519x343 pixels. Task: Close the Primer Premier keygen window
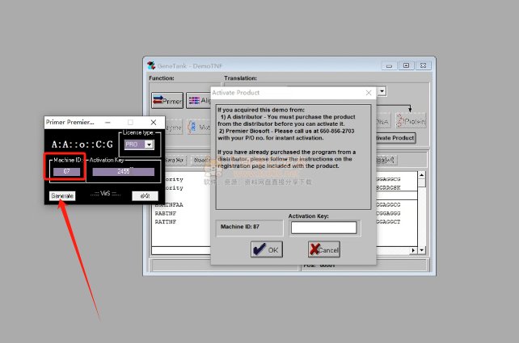click(154, 122)
